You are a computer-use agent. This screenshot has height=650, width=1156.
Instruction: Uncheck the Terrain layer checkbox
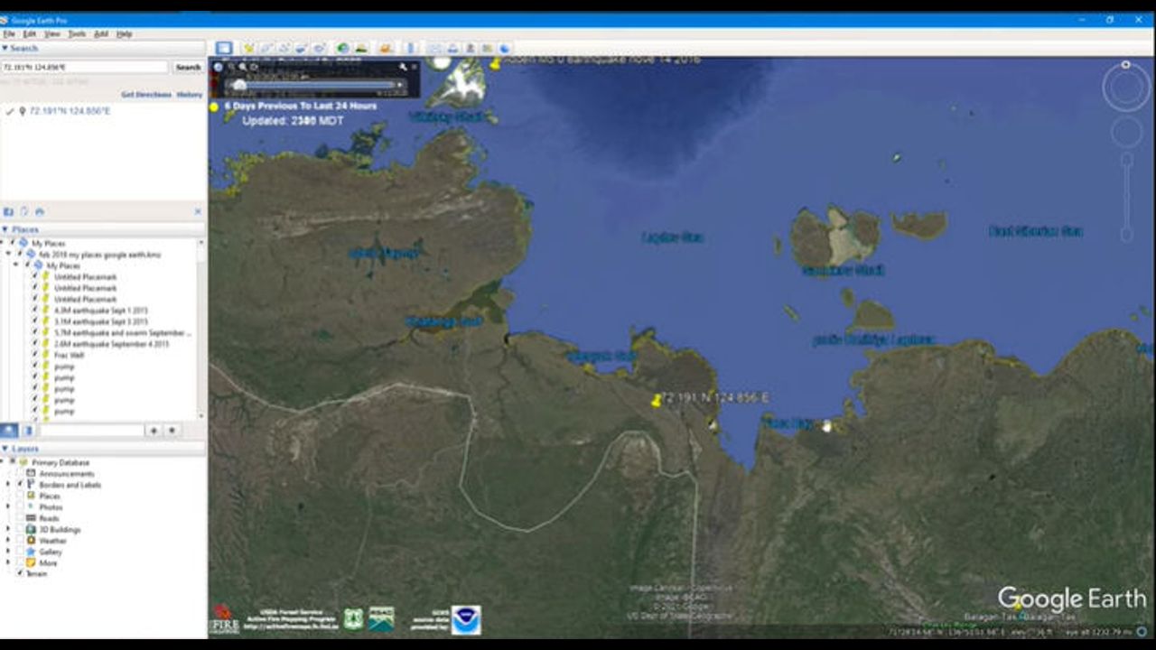click(20, 573)
